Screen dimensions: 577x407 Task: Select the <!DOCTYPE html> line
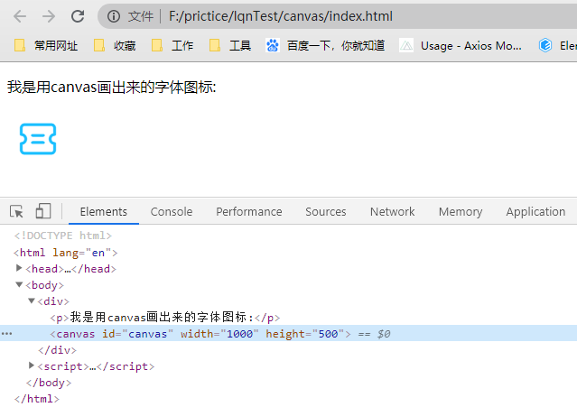tap(63, 236)
